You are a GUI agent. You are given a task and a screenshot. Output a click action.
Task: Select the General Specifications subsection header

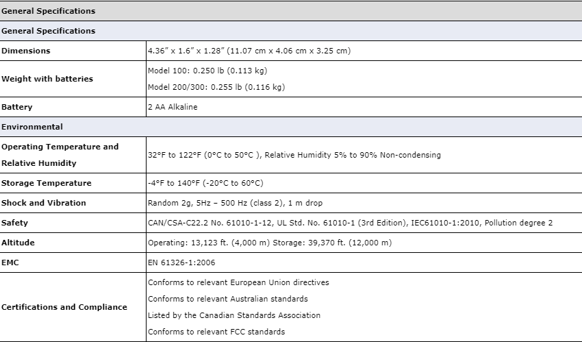point(291,31)
